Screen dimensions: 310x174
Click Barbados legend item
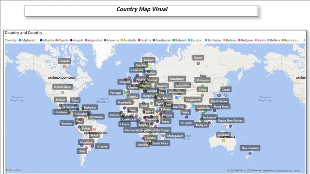point(213,40)
